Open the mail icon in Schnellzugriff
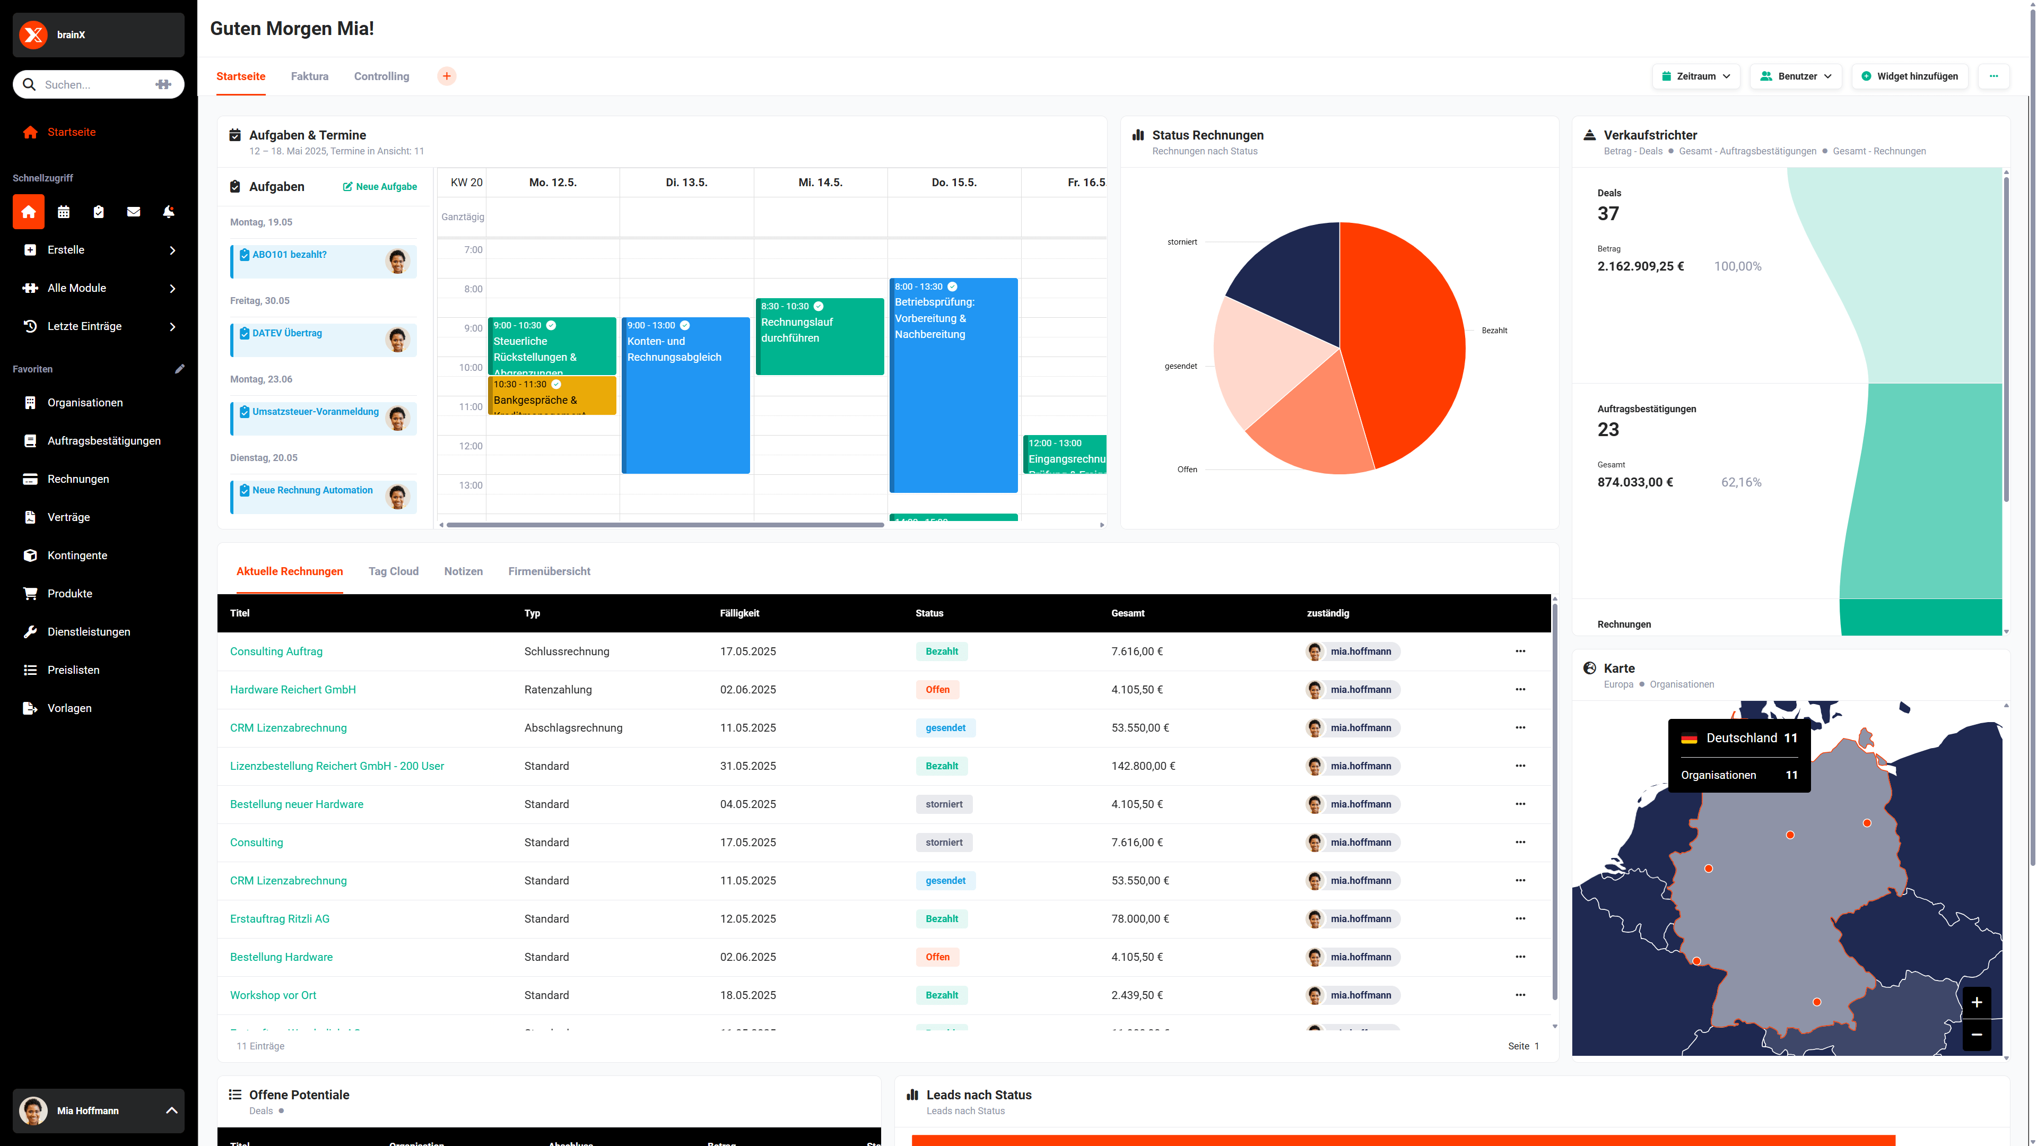The width and height of the screenshot is (2037, 1146). pos(134,212)
